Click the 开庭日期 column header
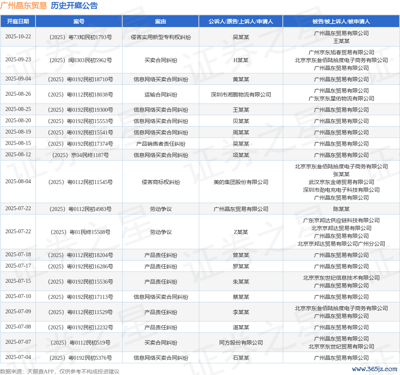Screen dimensions: 400x375 (18, 21)
